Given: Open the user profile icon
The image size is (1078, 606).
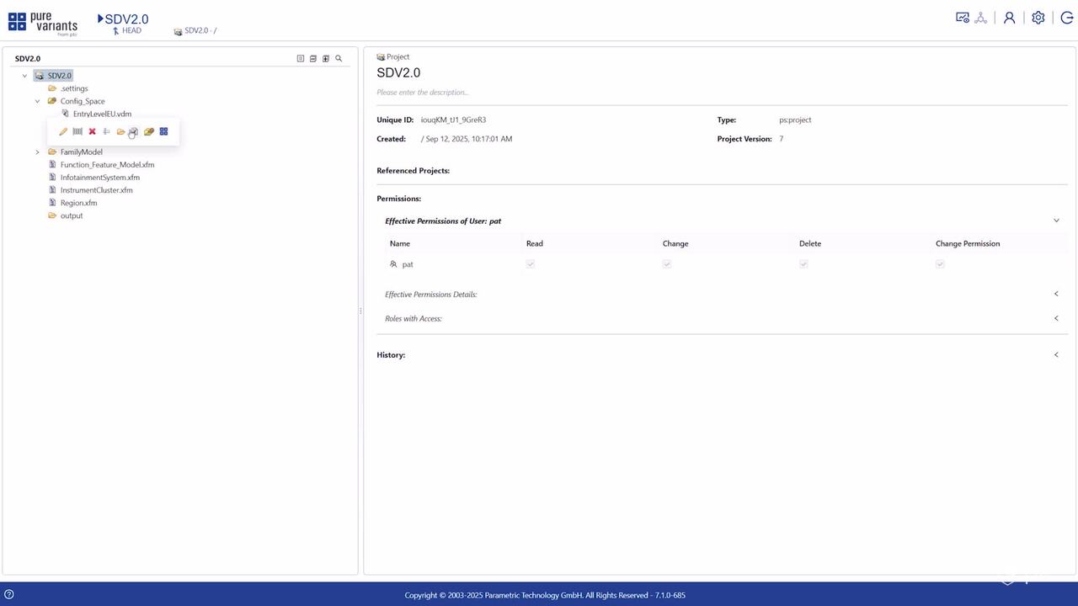Looking at the screenshot, I should tap(1009, 18).
